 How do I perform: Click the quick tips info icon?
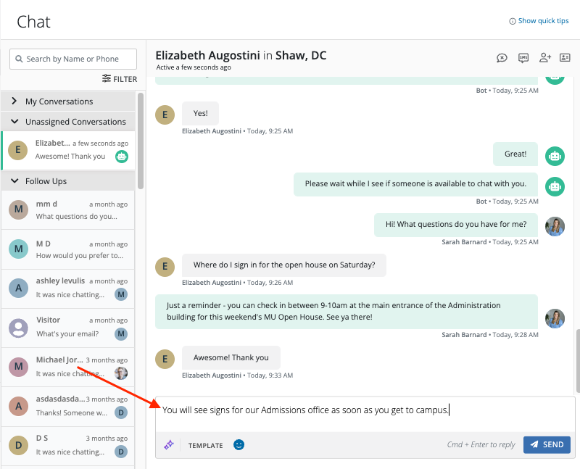point(513,21)
